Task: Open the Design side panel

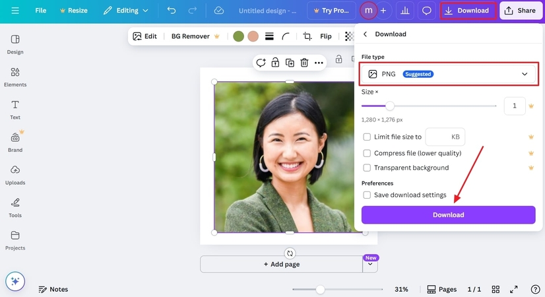Action: [15, 44]
